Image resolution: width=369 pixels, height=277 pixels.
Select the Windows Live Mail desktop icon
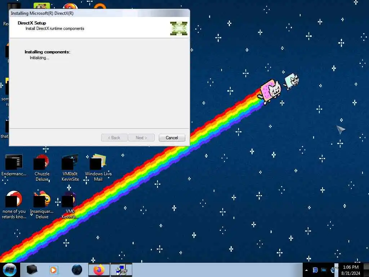point(98,168)
